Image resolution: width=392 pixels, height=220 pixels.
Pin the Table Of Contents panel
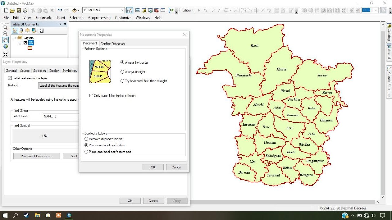[60, 24]
